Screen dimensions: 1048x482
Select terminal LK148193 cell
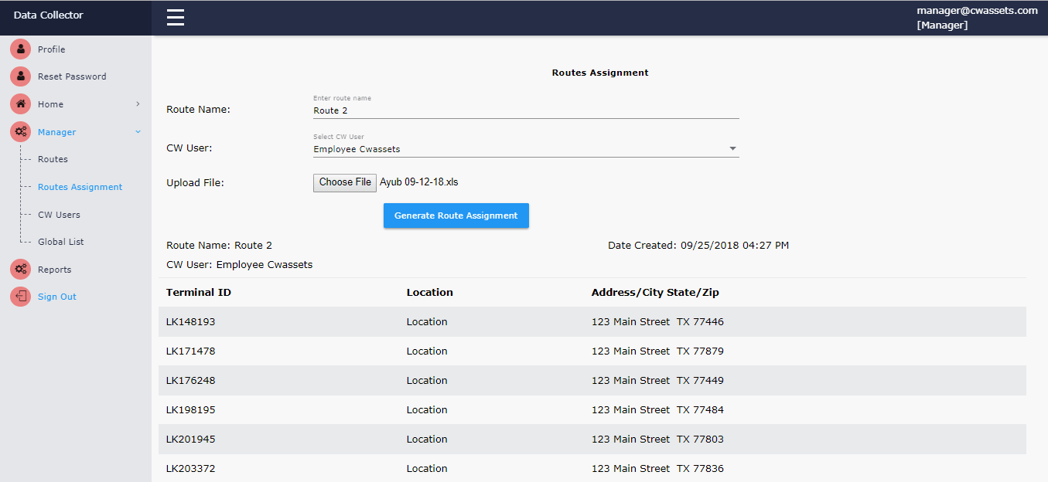[x=191, y=322]
